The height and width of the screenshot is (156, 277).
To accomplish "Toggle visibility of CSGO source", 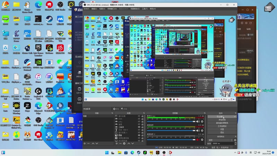I will 139,119.
